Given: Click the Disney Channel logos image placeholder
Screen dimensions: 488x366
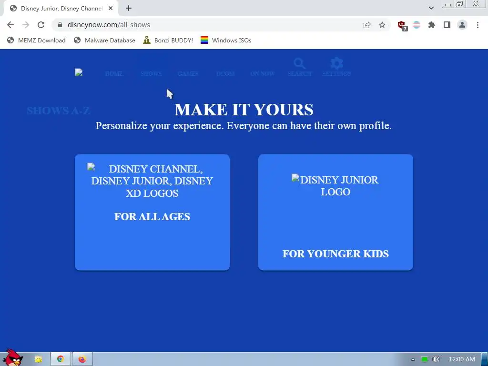Looking at the screenshot, I should point(152,181).
